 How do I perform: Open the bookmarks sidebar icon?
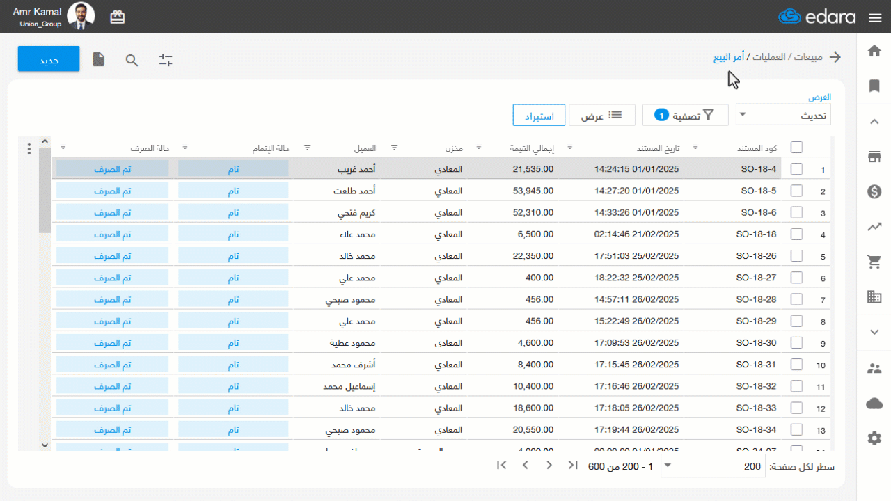(x=875, y=86)
